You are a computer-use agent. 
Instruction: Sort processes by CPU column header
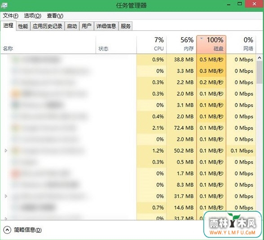(x=152, y=44)
